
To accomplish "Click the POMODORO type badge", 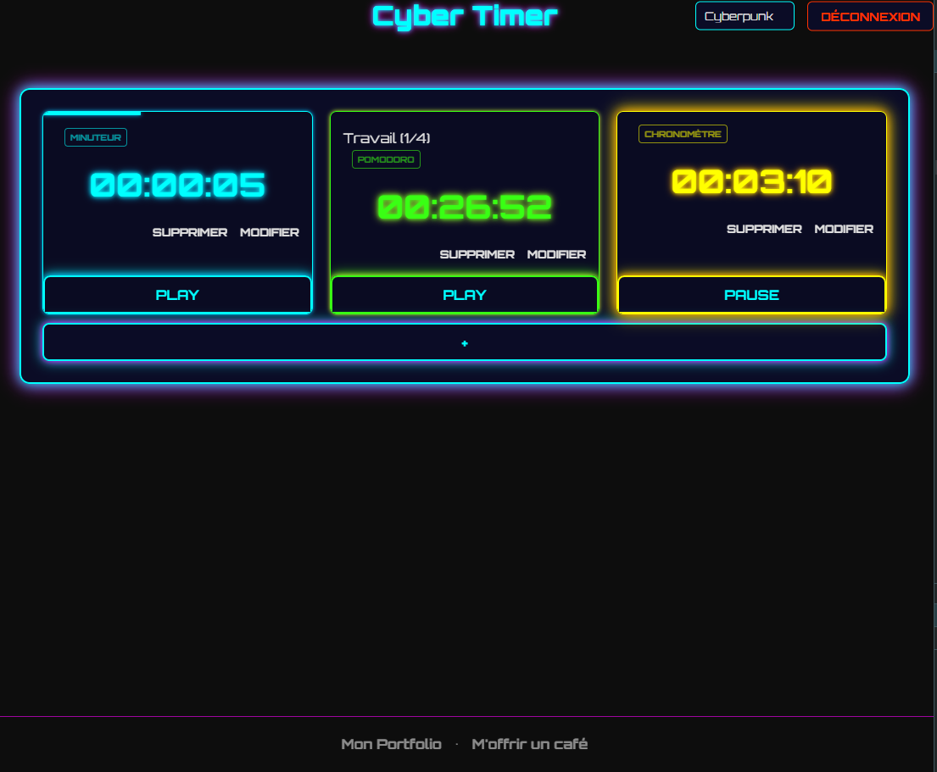I will pos(386,158).
